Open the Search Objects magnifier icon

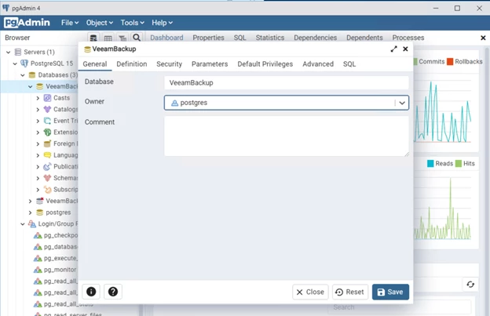tap(137, 38)
